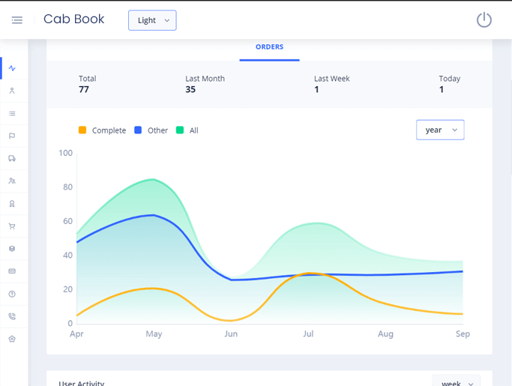Select the ORDERS tab
Screen dimensions: 512x386
click(x=269, y=47)
